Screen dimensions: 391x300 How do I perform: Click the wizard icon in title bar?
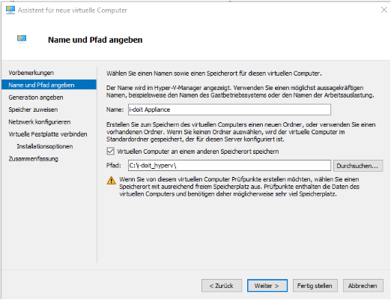tap(10, 10)
